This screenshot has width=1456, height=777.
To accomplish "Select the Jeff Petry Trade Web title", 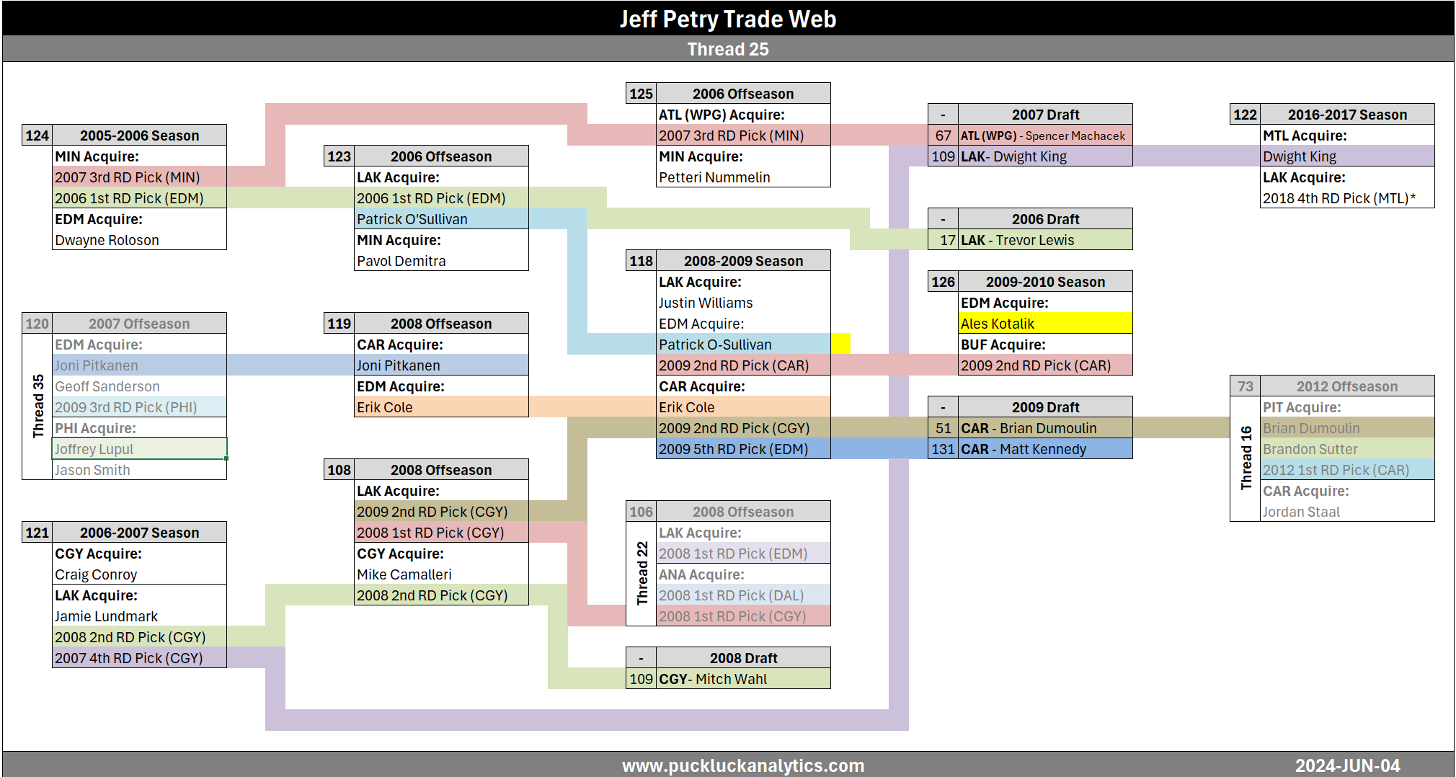I will click(727, 19).
